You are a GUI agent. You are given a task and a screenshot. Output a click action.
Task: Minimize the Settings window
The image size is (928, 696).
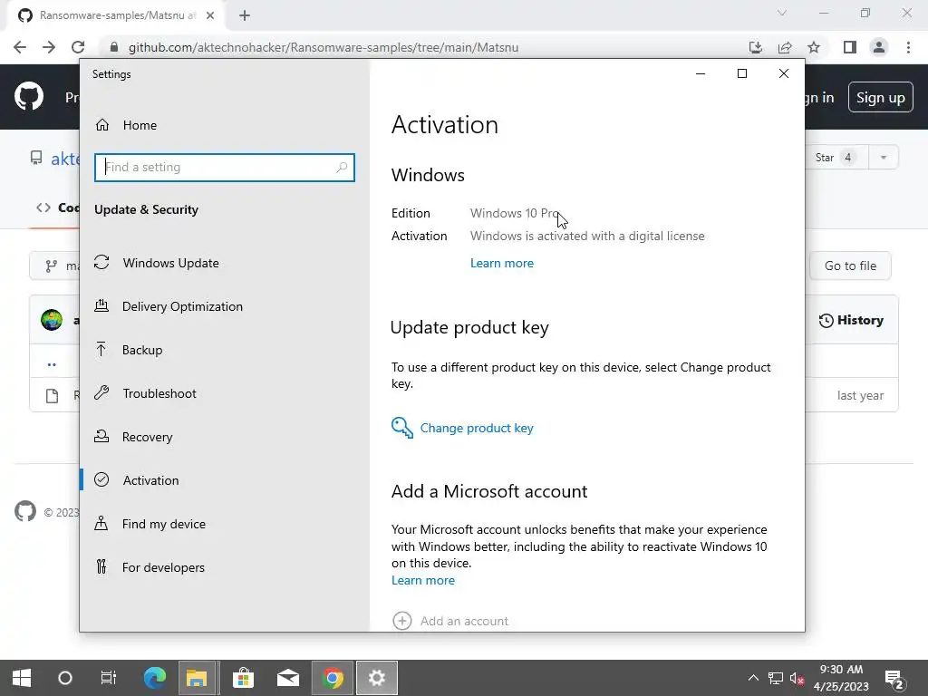click(x=701, y=73)
